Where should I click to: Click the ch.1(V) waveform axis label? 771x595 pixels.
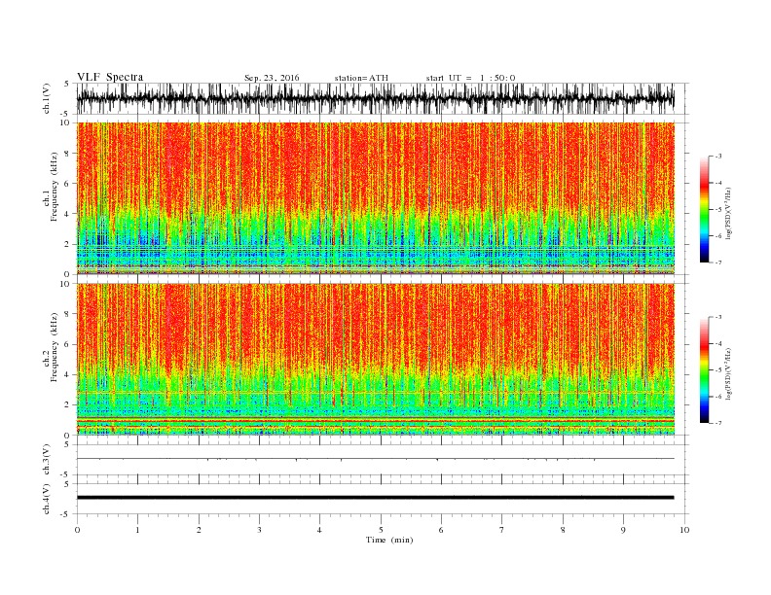tap(47, 98)
